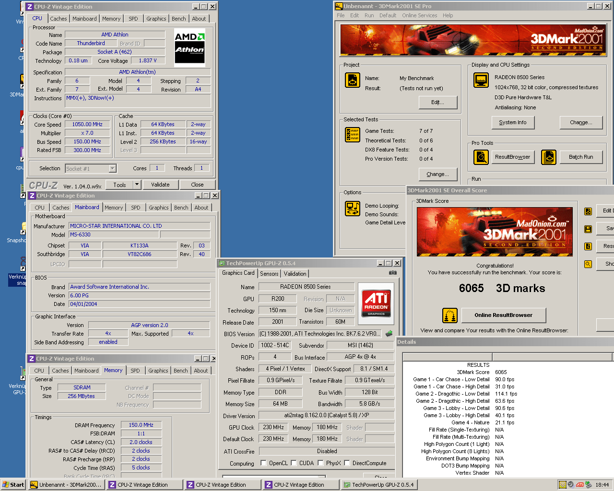
Task: Open Graphics tab in Mainboard CPU-Z window
Action: (159, 208)
